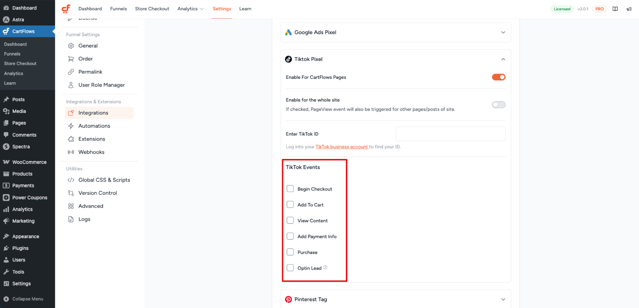
Task: Check the Add Payment Info event box
Action: tap(290, 236)
